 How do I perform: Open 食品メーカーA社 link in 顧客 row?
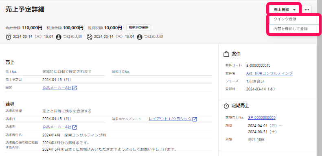[57, 88]
